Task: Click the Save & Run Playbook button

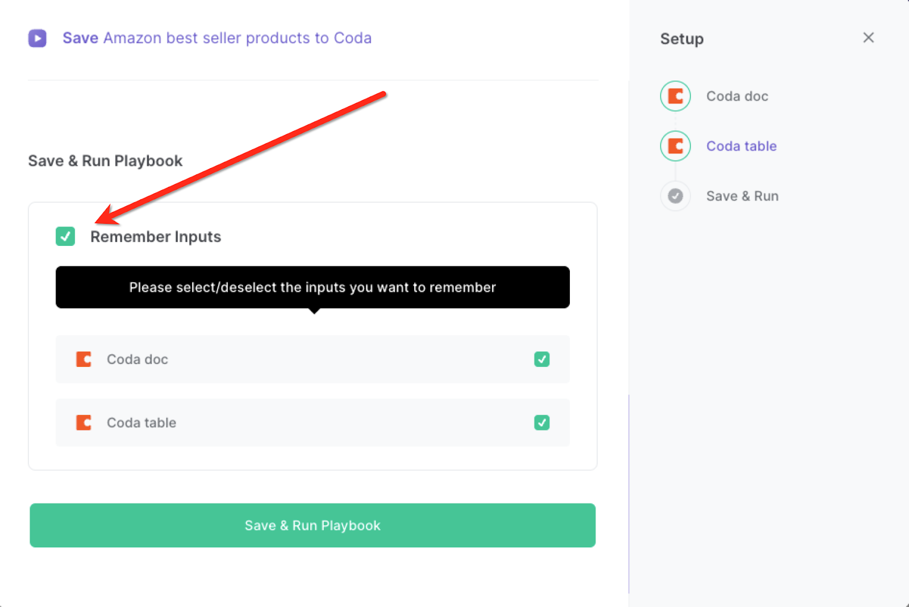Action: pos(312,525)
